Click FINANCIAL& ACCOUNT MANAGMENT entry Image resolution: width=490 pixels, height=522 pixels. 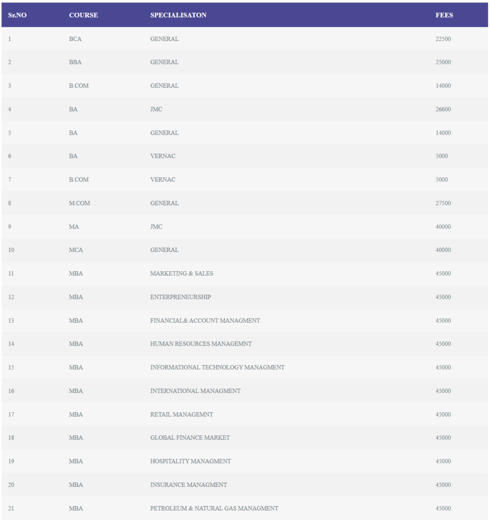tap(205, 321)
